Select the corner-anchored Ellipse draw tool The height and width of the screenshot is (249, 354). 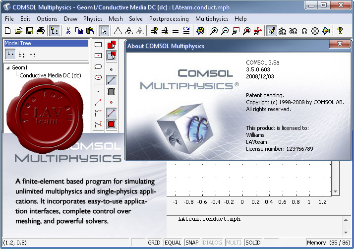98,66
